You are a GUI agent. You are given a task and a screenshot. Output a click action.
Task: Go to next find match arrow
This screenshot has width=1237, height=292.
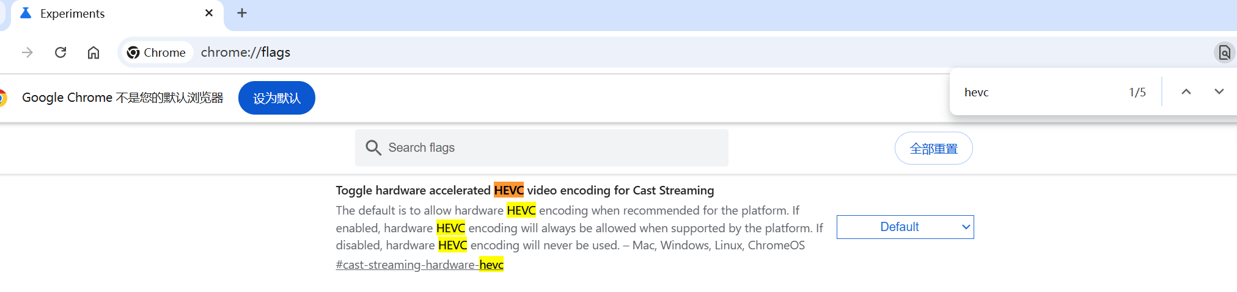[1219, 92]
